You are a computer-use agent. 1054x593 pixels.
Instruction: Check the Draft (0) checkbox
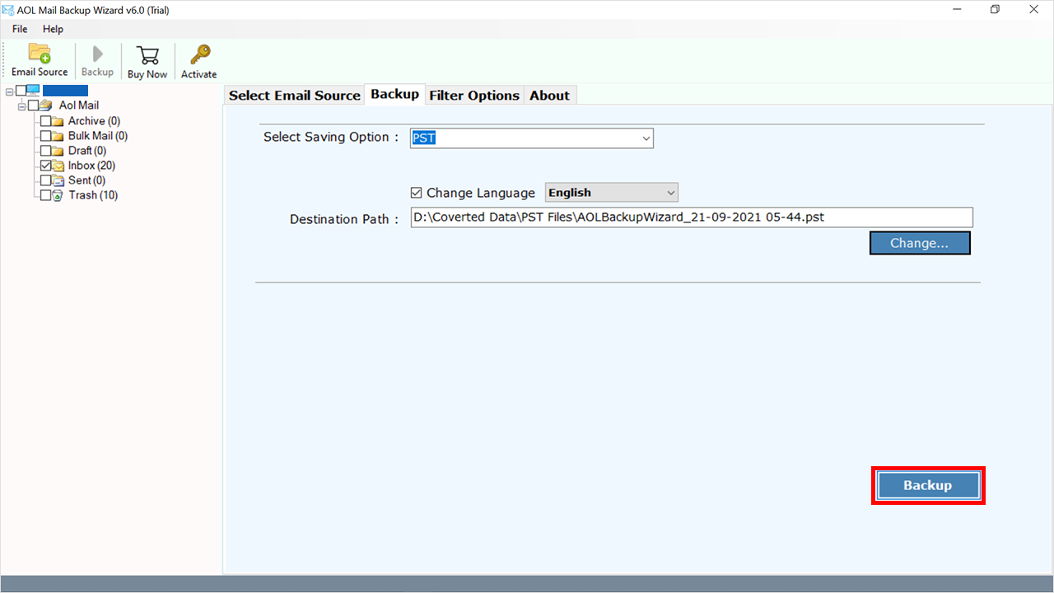pyautogui.click(x=45, y=151)
